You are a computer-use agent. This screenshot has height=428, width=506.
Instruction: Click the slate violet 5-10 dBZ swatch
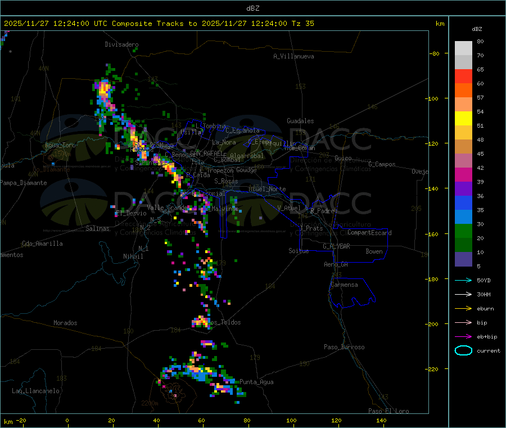coord(463,259)
